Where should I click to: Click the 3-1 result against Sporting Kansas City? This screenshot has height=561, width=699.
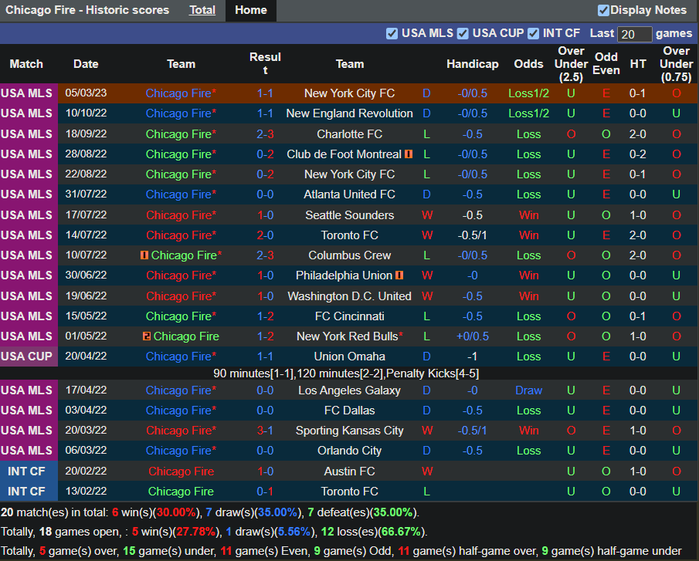265,431
